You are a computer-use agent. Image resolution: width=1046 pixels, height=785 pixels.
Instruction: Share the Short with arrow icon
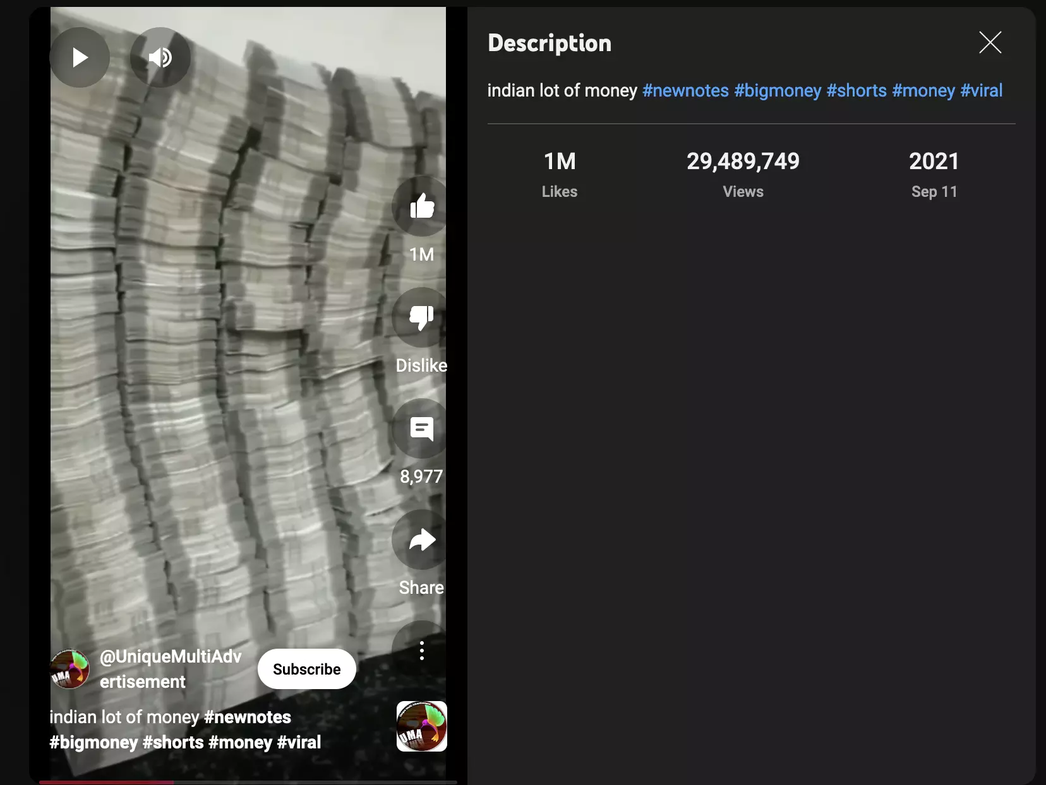[x=421, y=540]
